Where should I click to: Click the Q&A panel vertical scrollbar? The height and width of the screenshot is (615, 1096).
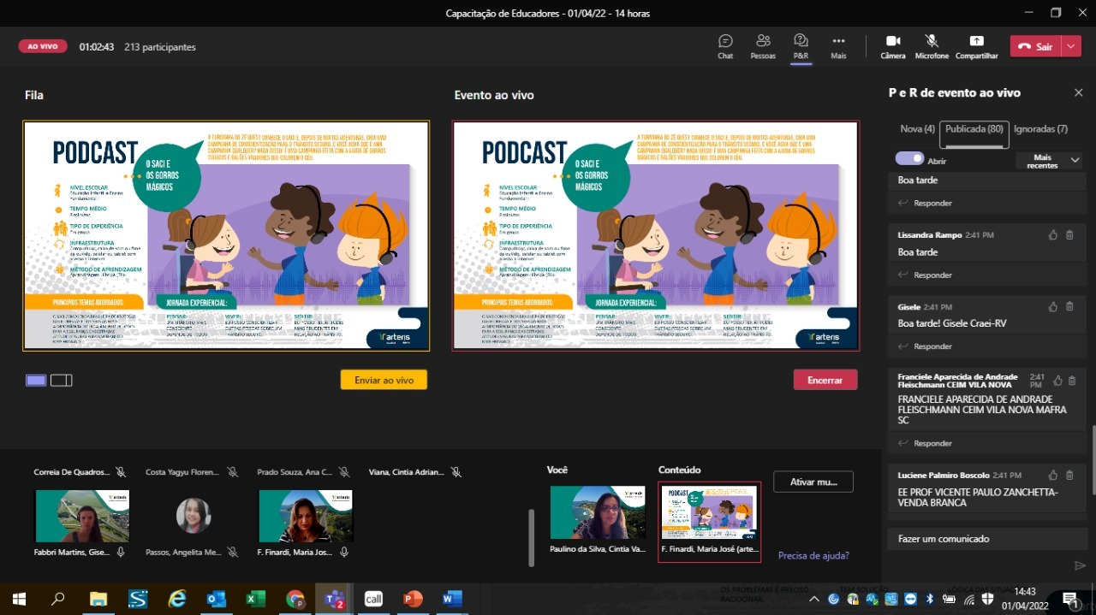1092,459
